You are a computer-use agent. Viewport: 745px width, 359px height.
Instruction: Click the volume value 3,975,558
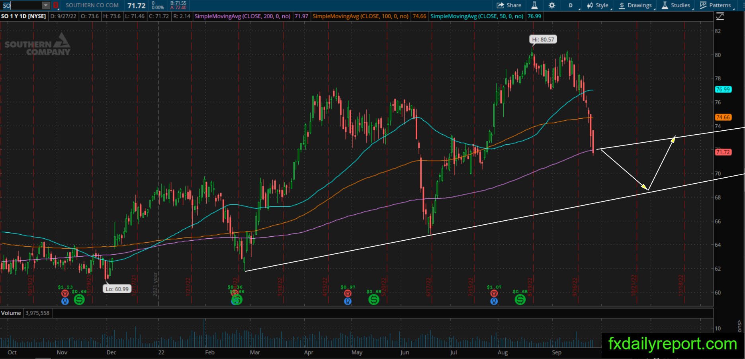tap(37, 313)
